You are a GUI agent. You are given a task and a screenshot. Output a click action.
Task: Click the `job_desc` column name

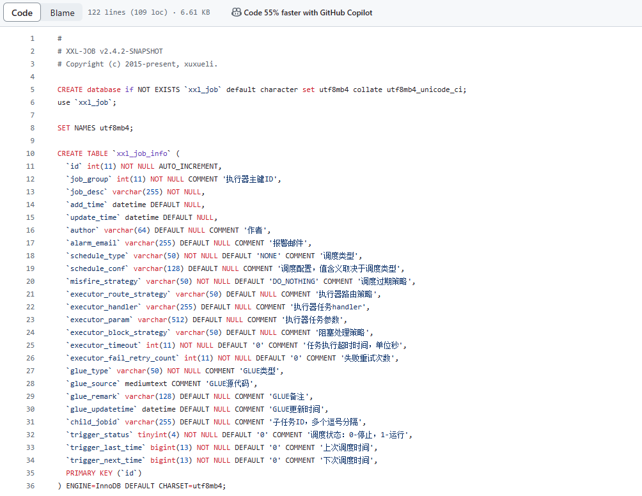click(87, 192)
